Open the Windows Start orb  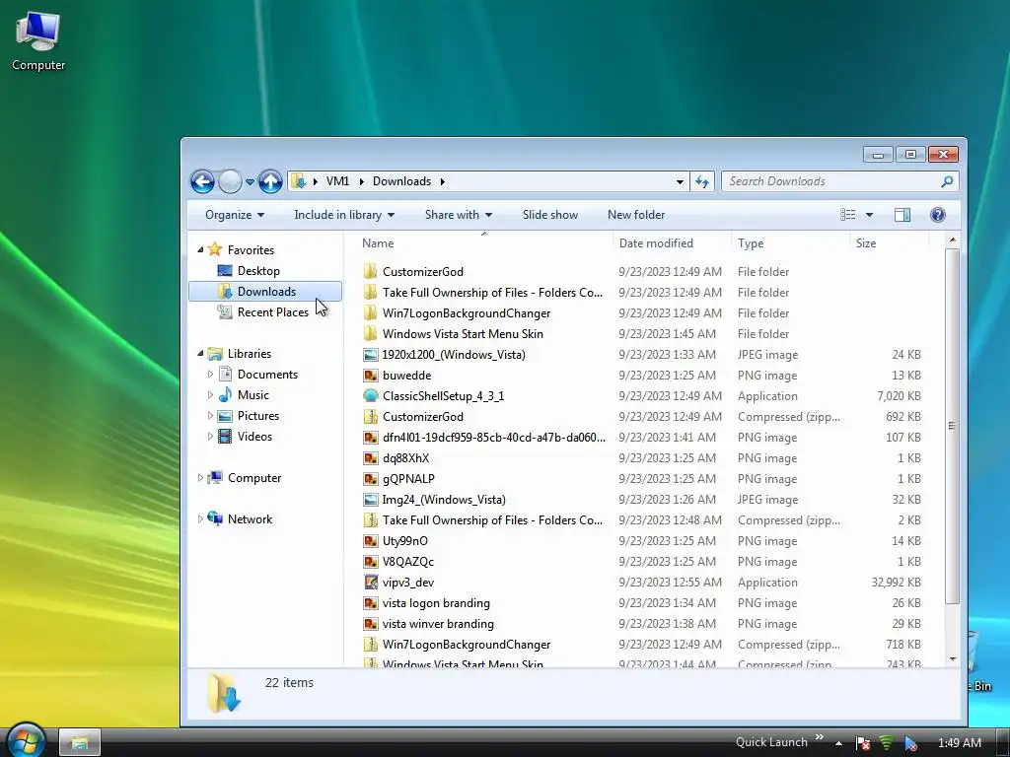[26, 740]
